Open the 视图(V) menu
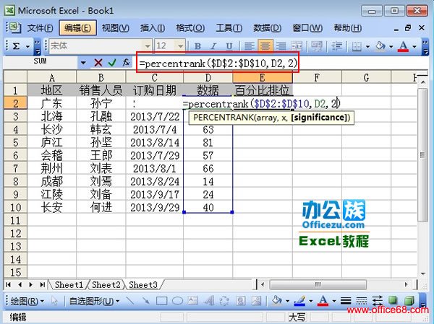 coord(116,28)
